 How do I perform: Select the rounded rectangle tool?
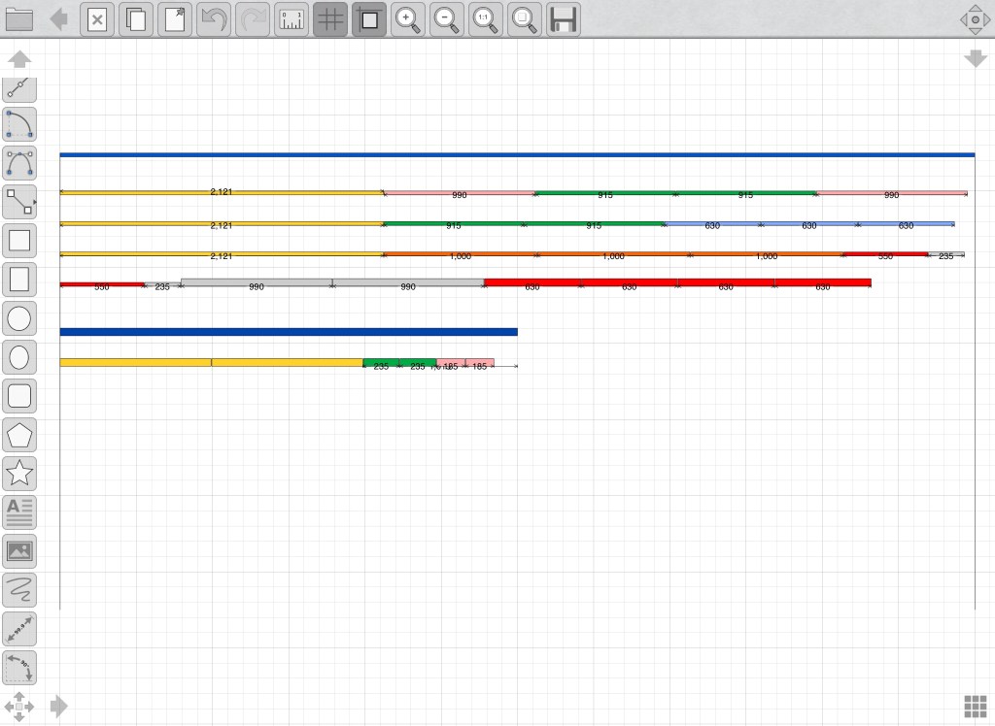pyautogui.click(x=19, y=396)
